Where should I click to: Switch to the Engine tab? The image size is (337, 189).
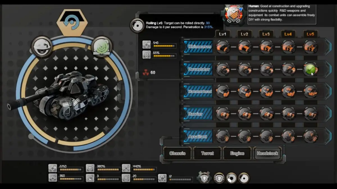(x=237, y=153)
